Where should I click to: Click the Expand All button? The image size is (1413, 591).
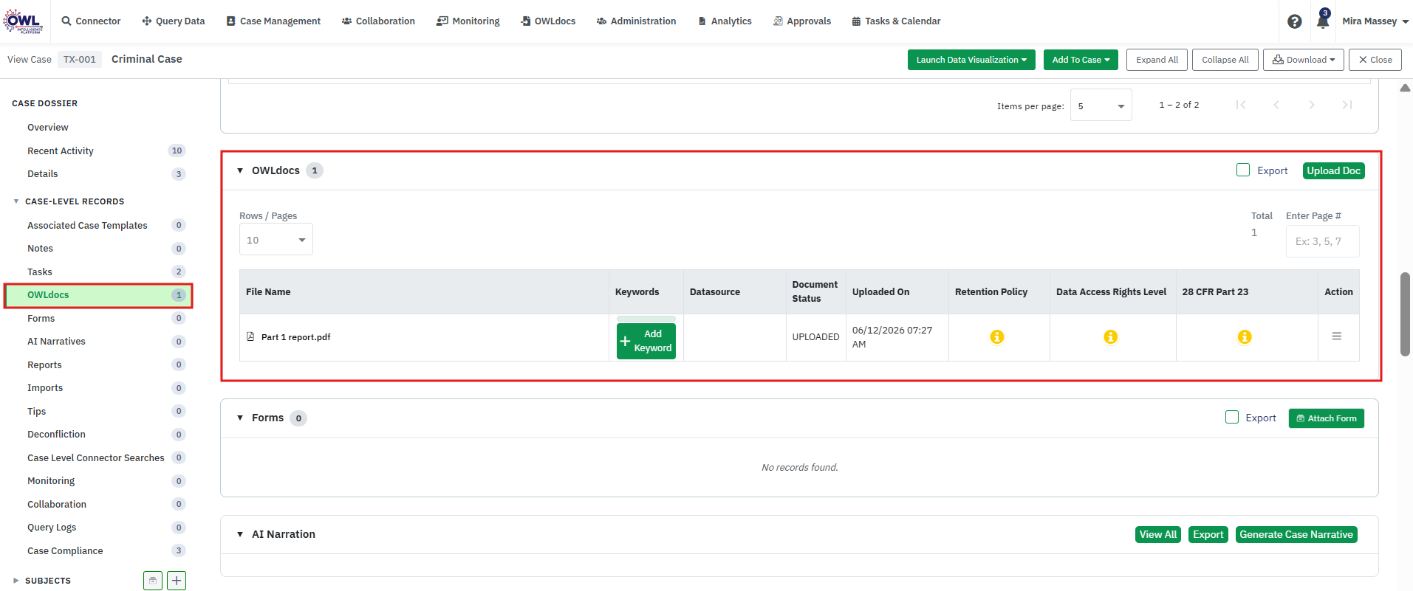click(x=1157, y=60)
